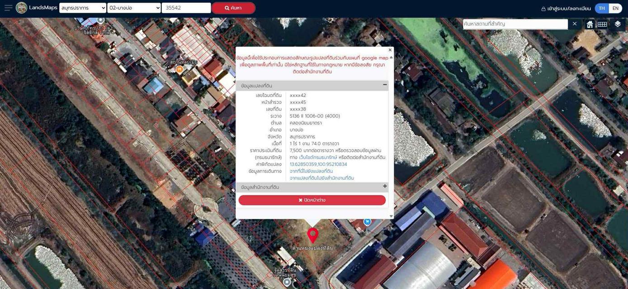The width and height of the screenshot is (628, 289).
Task: Open the province dropdown สมุทรปราการ
Action: click(x=83, y=8)
